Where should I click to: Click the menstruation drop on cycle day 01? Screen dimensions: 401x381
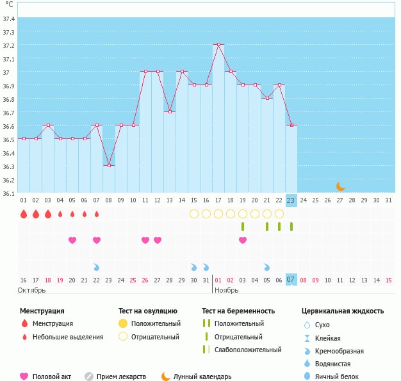click(x=24, y=214)
